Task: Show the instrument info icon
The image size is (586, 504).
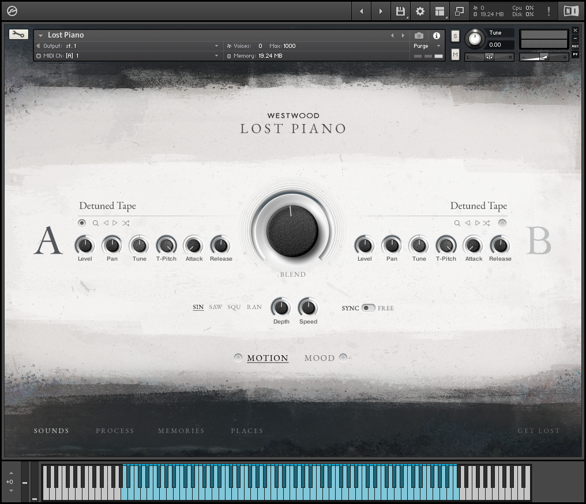Action: click(x=436, y=36)
